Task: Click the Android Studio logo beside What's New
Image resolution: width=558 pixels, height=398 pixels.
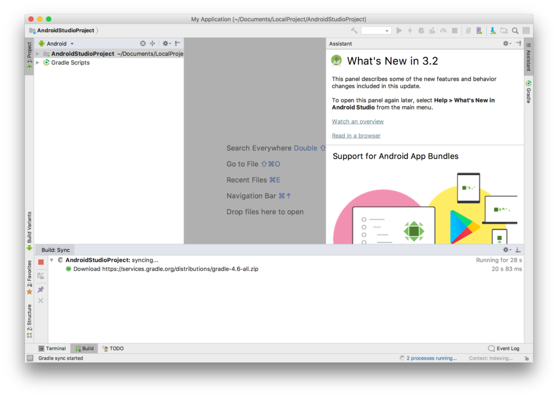Action: [x=336, y=61]
